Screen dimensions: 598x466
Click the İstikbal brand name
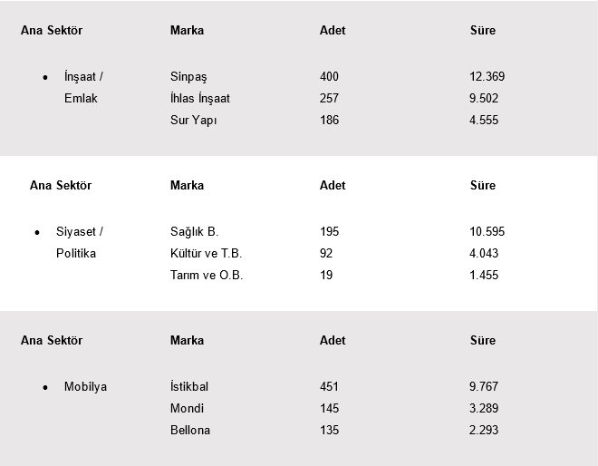click(189, 387)
